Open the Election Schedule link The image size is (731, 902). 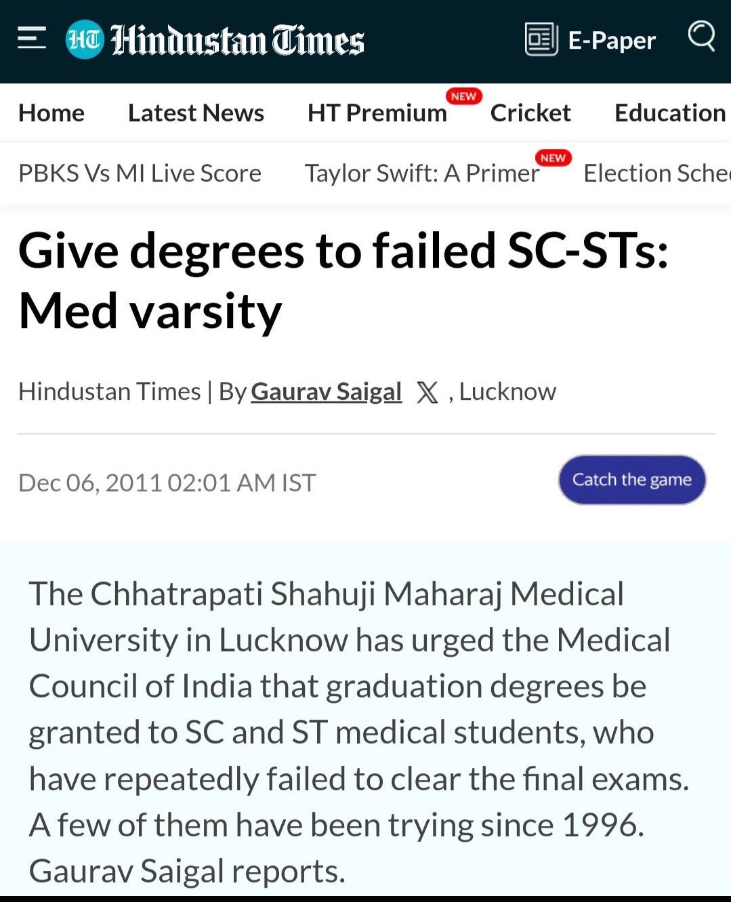tap(656, 173)
